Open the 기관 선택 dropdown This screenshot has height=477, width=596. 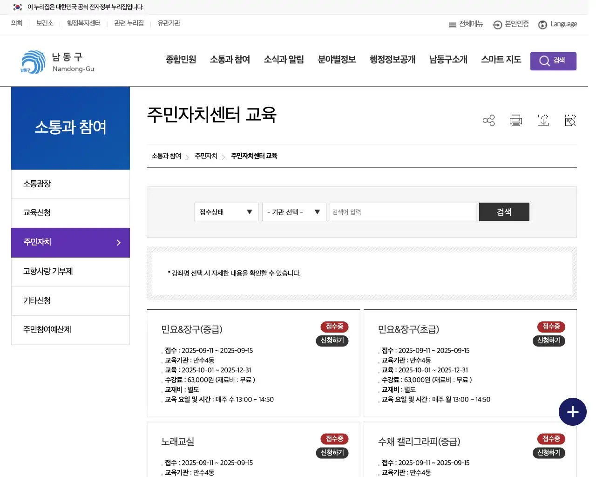(294, 212)
